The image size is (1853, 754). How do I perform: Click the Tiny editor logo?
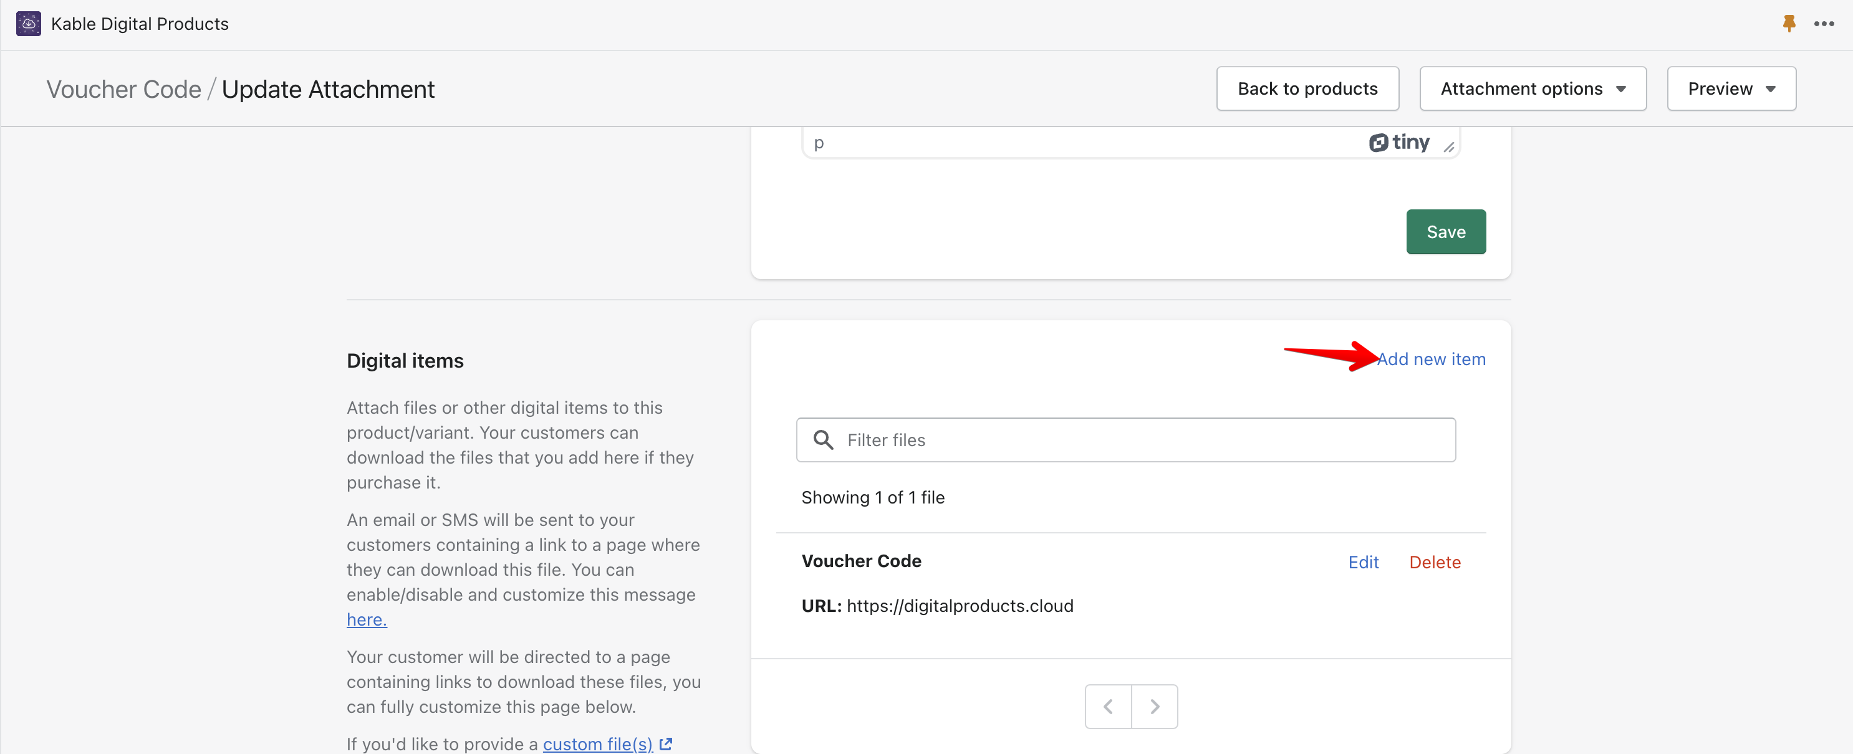1400,142
